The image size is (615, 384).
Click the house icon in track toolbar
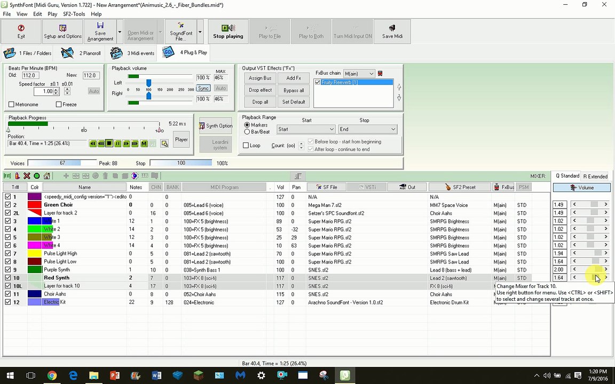point(46,176)
